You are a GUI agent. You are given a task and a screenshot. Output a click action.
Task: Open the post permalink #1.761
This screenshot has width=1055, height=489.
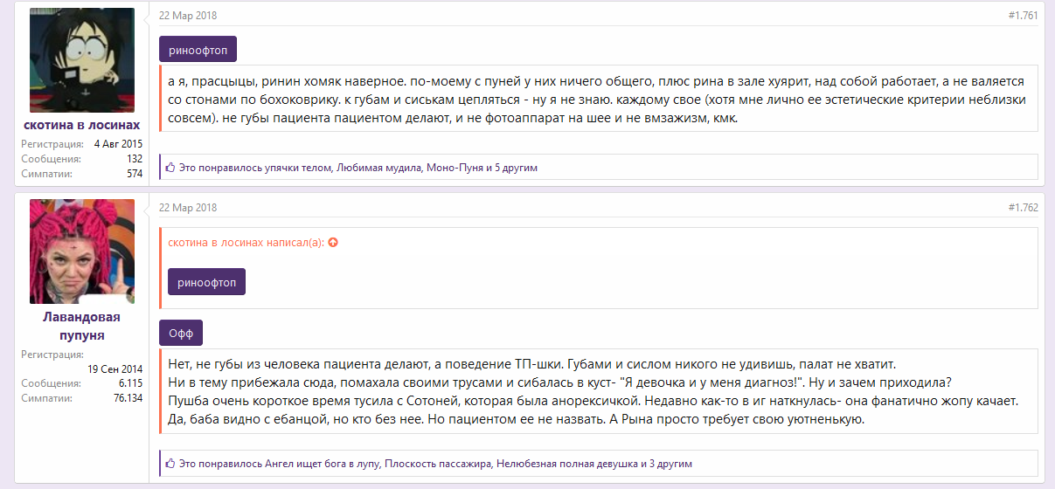tap(1022, 16)
